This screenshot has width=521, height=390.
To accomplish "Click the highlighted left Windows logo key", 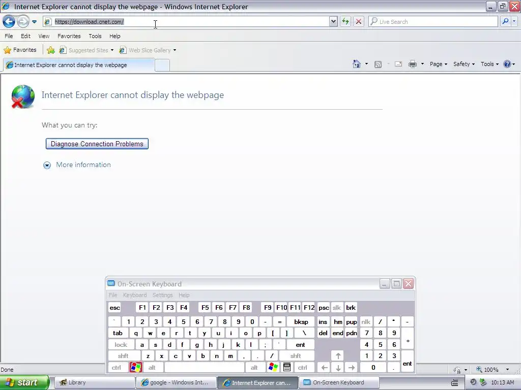I will 135,368.
